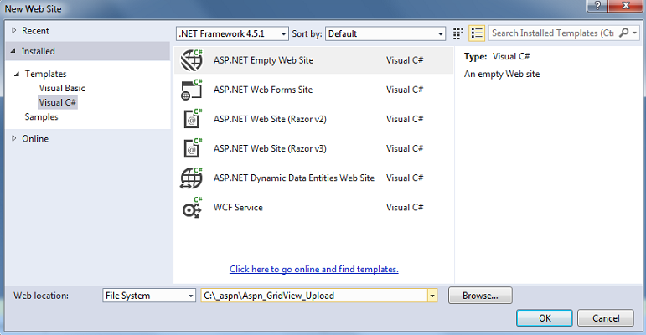Click the ASP.NET Web Forms Site icon
The image size is (646, 335).
[192, 90]
